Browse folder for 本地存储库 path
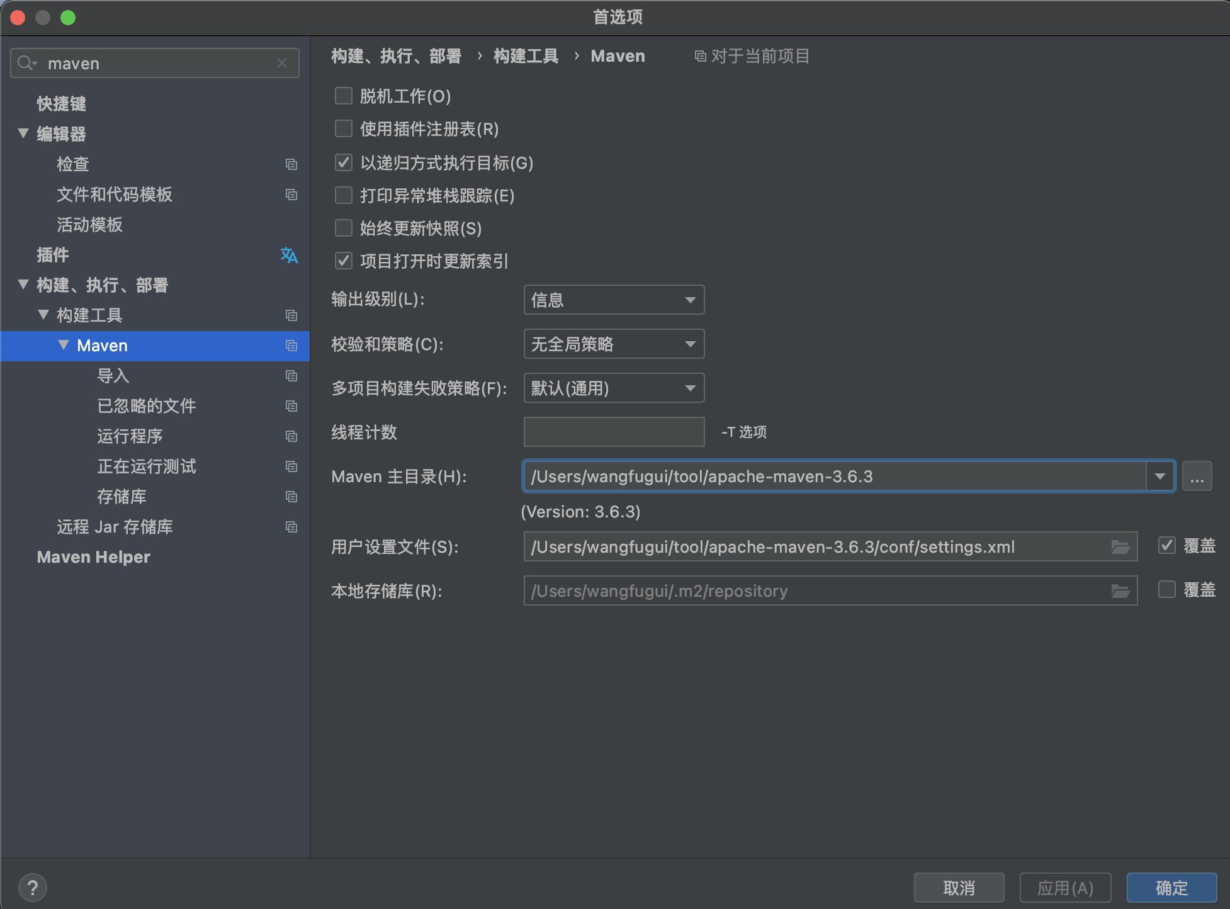The width and height of the screenshot is (1230, 909). tap(1120, 591)
